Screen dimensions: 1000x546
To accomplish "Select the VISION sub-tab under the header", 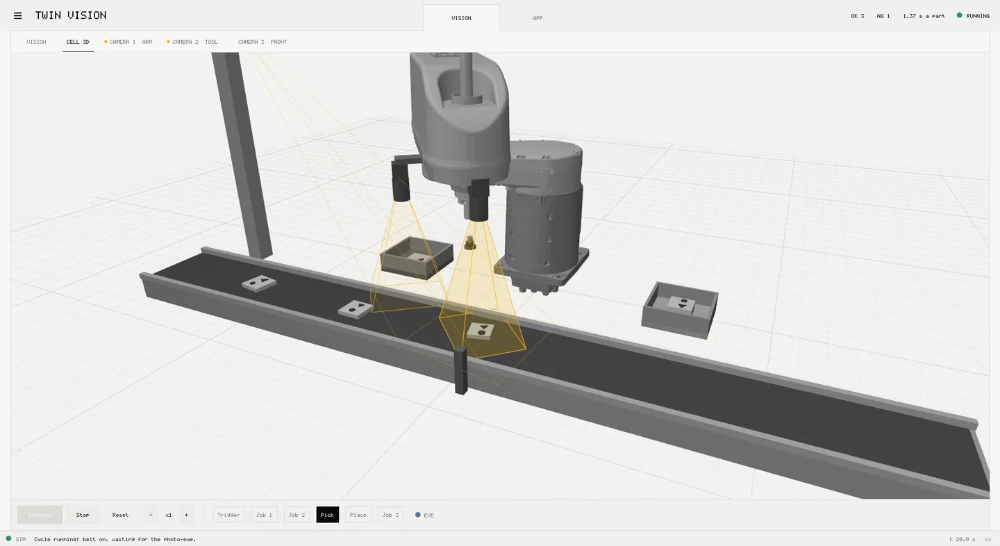I will tap(37, 42).
